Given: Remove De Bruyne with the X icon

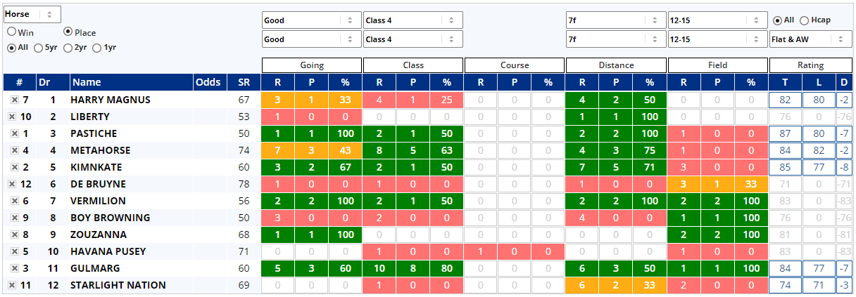Looking at the screenshot, I should coord(12,184).
